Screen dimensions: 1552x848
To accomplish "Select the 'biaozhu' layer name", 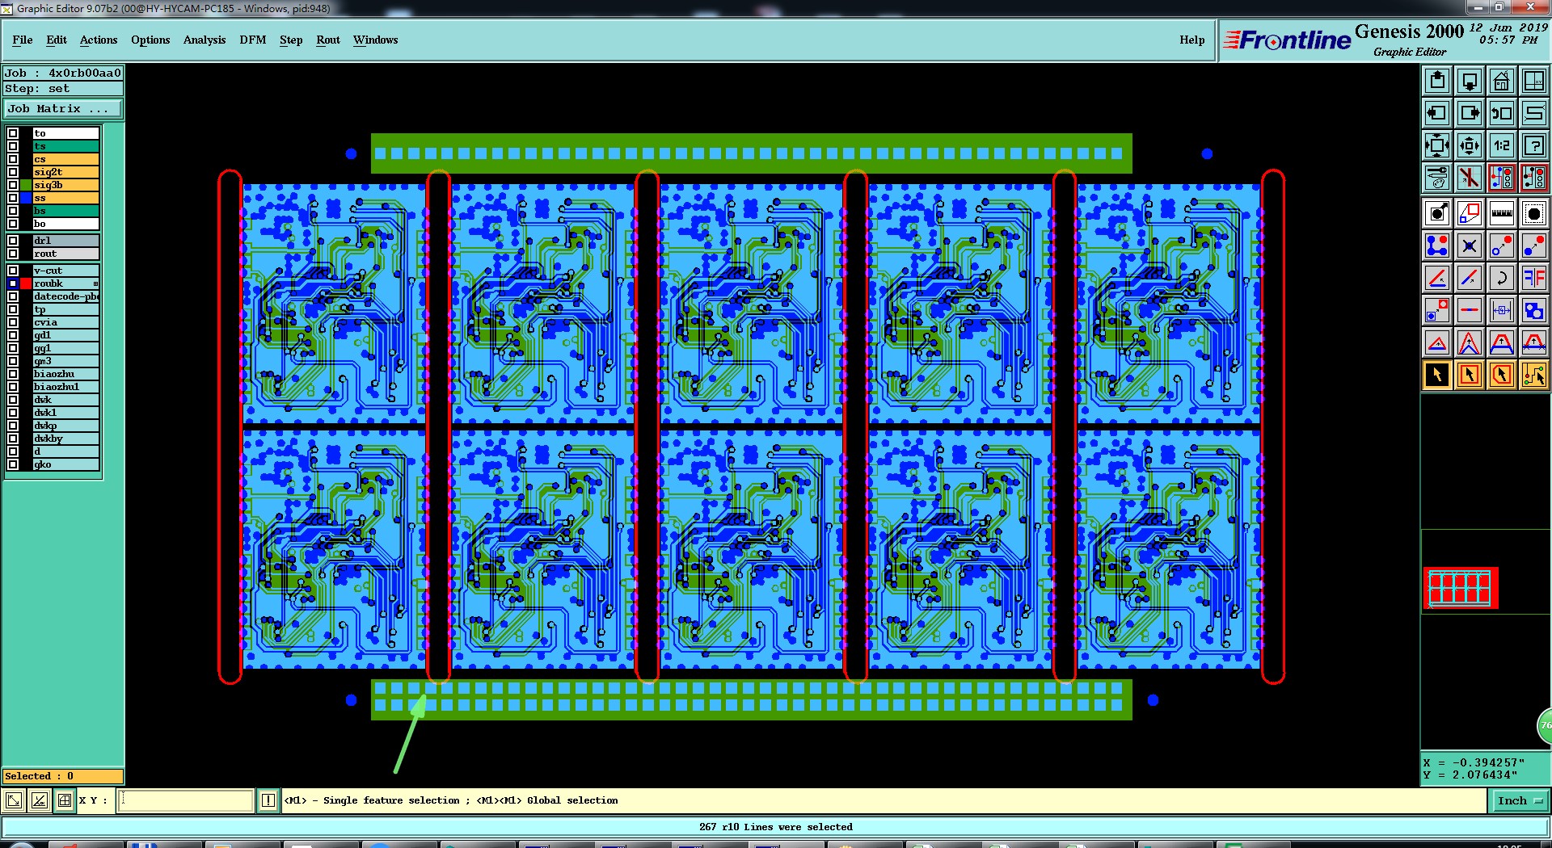I will (66, 374).
